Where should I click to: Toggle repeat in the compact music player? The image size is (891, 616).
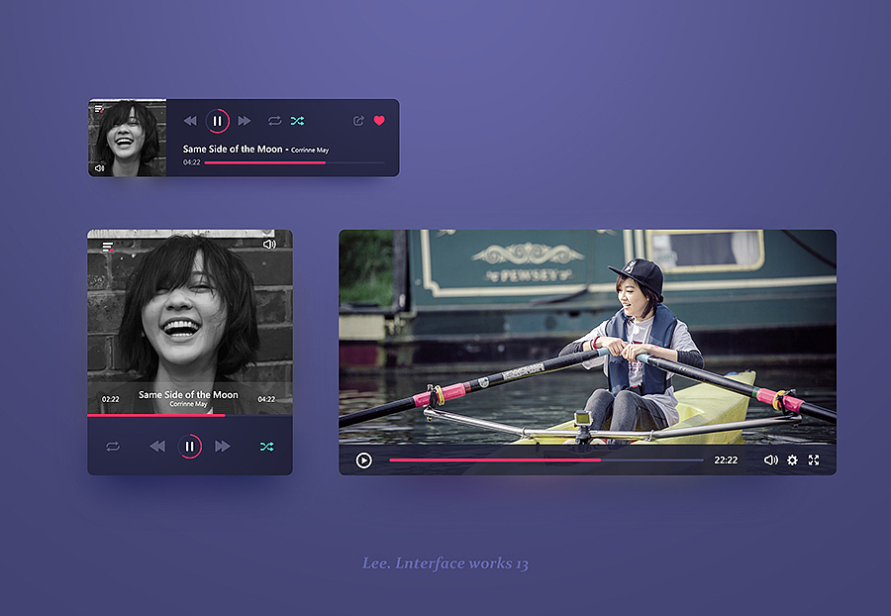click(274, 121)
